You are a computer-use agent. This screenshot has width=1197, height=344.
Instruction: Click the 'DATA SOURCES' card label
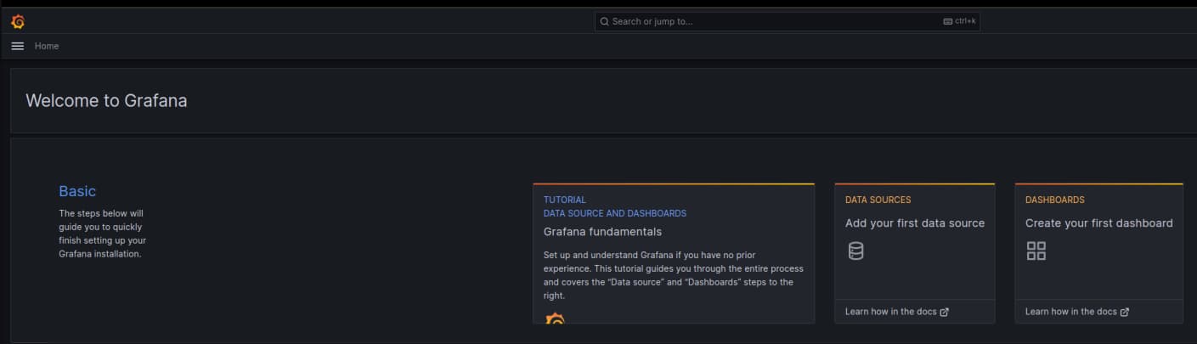click(878, 200)
